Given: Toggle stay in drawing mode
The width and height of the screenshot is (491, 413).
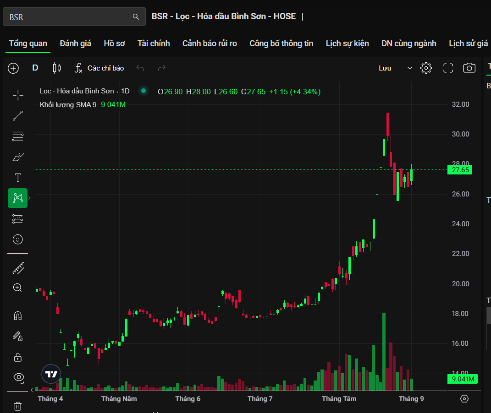Looking at the screenshot, I should coord(18,337).
